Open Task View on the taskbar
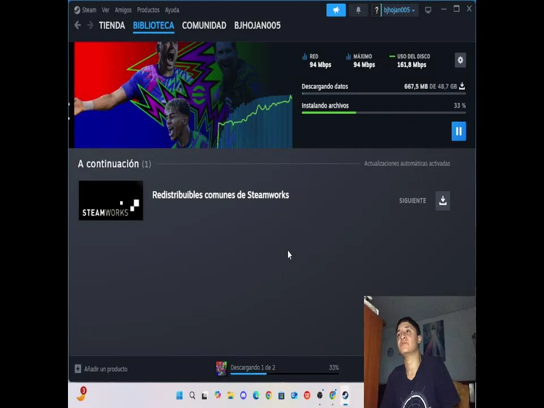Image resolution: width=544 pixels, height=408 pixels. pos(205,395)
